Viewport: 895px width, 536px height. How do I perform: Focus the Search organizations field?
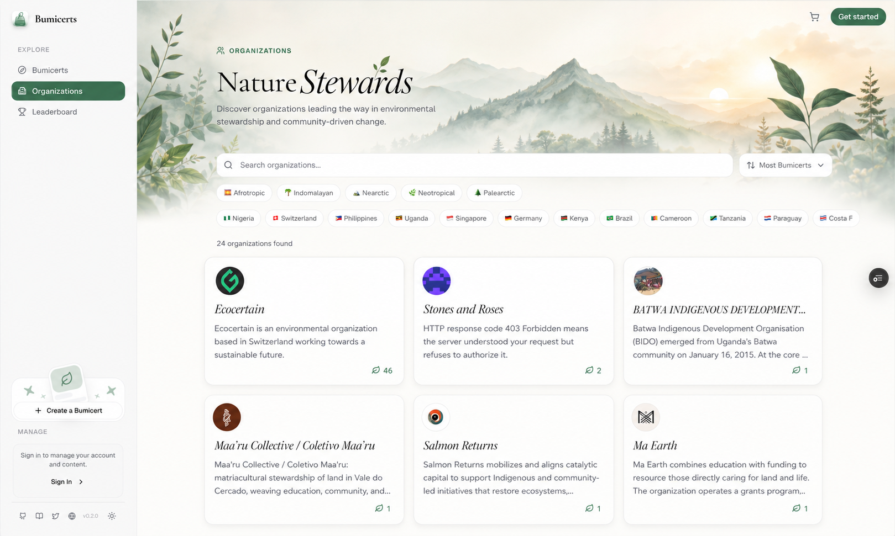coord(475,165)
